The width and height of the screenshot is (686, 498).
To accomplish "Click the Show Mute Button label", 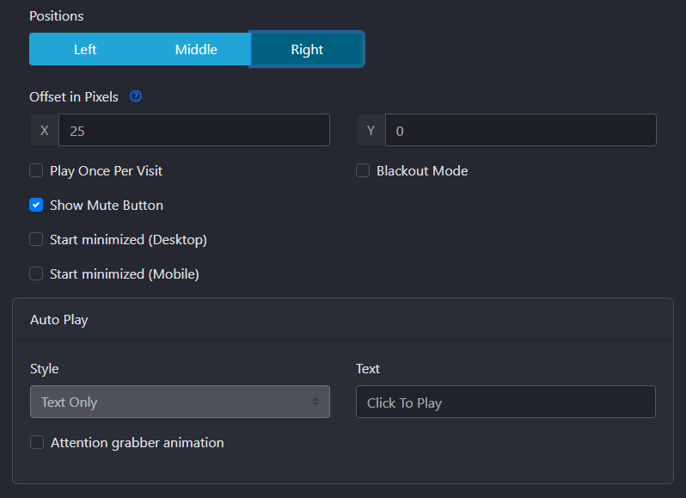I will (x=107, y=206).
